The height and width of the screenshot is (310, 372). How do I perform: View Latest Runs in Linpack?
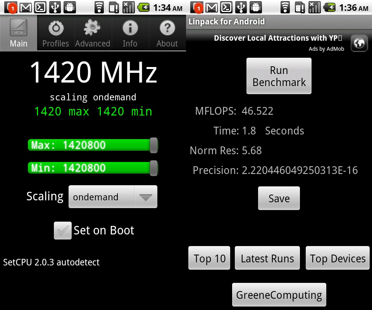[267, 258]
